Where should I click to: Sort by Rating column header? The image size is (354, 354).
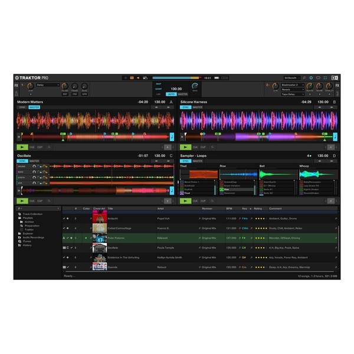coord(258,209)
